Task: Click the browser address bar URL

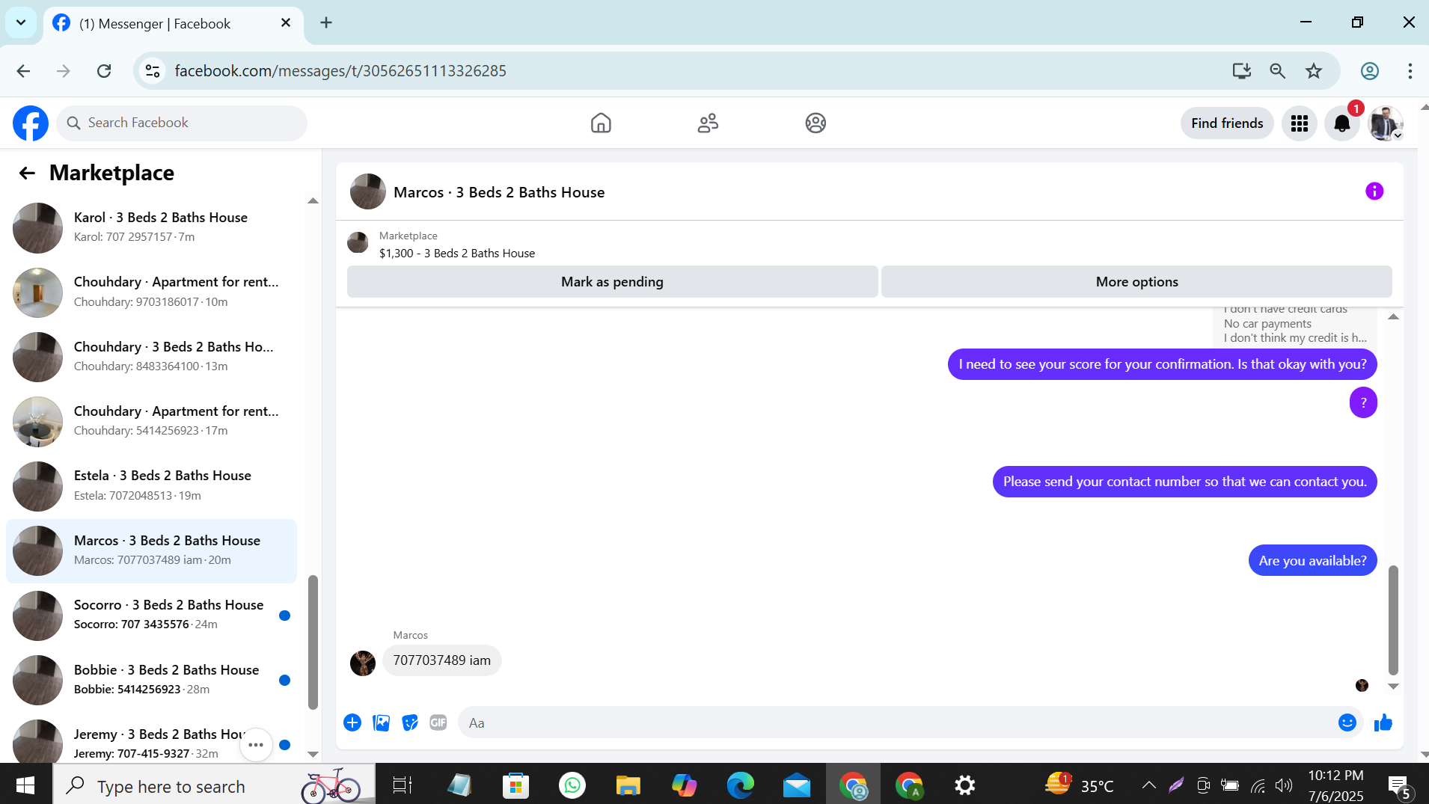Action: pos(340,71)
